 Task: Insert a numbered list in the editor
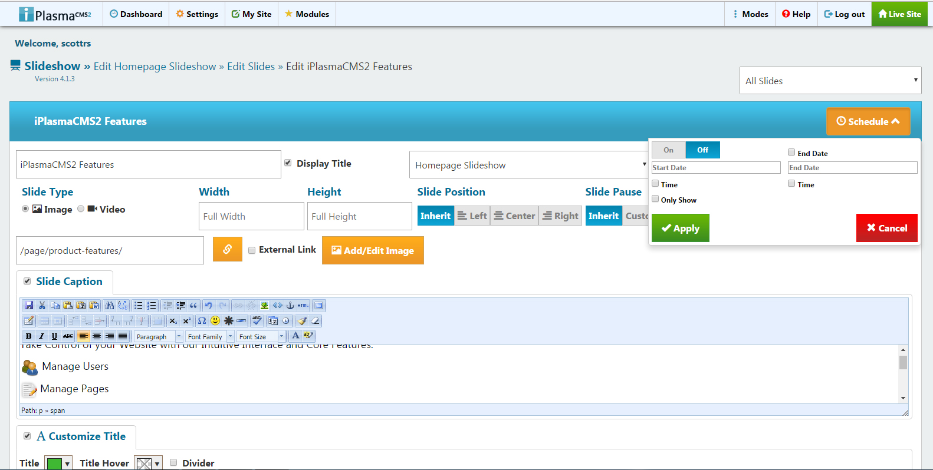click(x=151, y=305)
